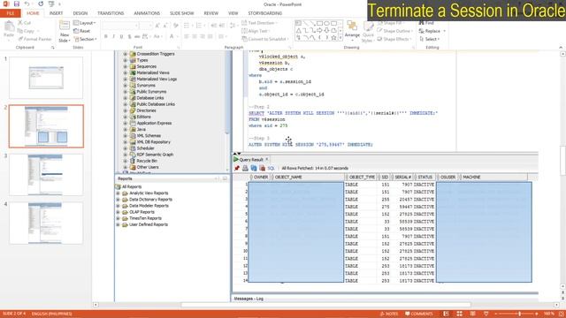Toggle the Notes pane
566x318 pixels.
(389, 314)
